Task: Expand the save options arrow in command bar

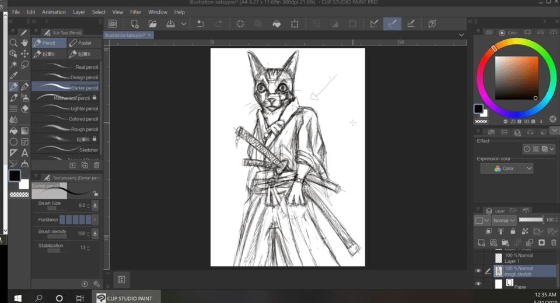Action: pos(184,24)
